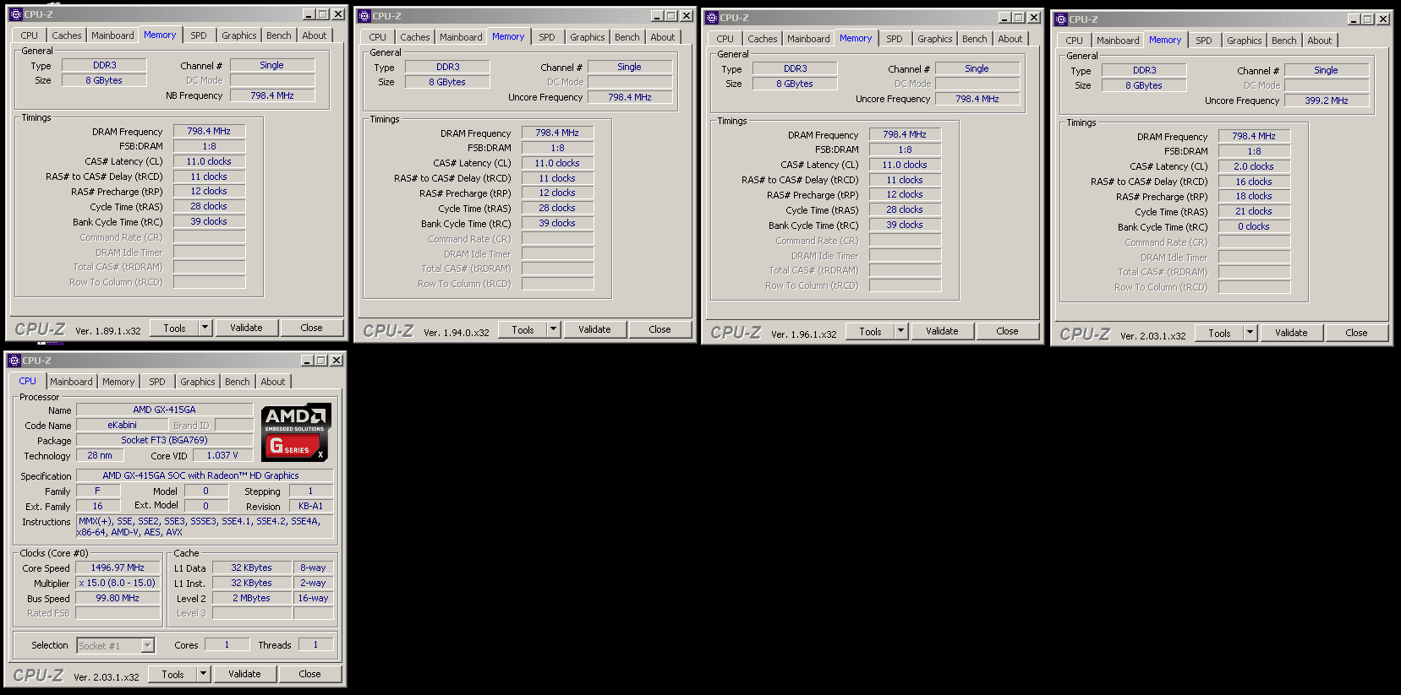Switch to the Bench tab in version 1.96.1 window
Image resolution: width=1401 pixels, height=695 pixels.
click(x=975, y=39)
